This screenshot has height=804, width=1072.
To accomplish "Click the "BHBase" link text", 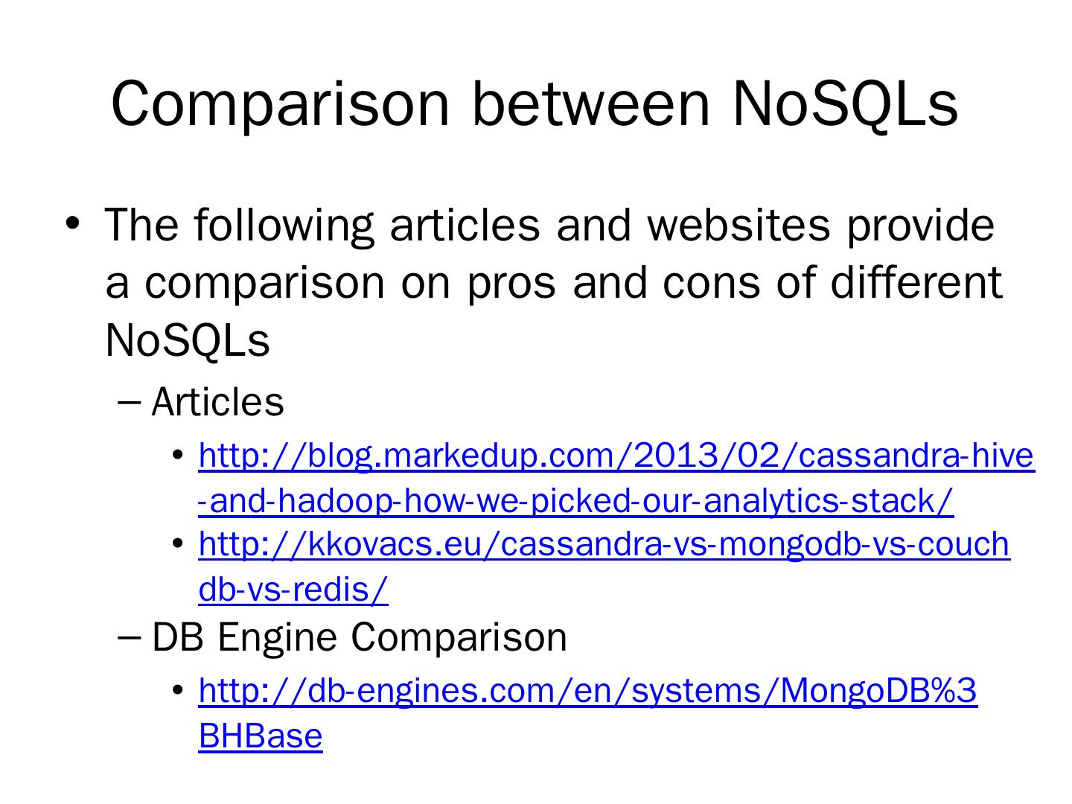I will point(261,736).
